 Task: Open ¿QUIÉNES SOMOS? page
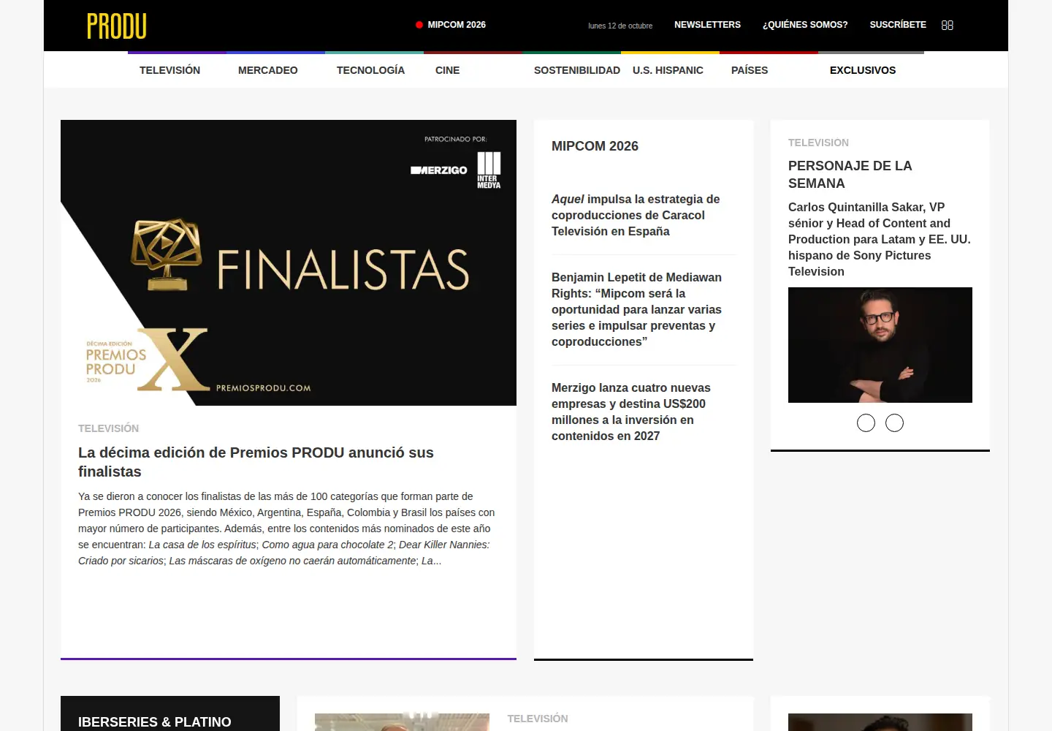pyautogui.click(x=805, y=25)
